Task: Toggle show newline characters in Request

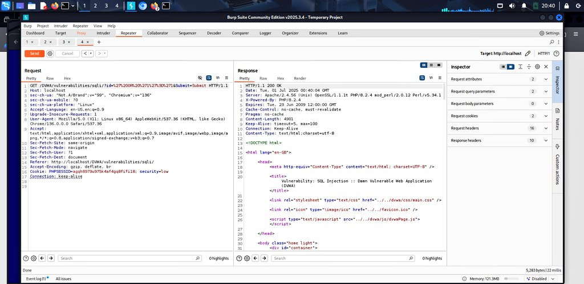Action: tap(218, 78)
